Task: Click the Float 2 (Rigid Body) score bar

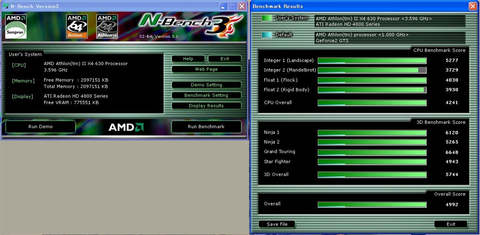Action: point(372,90)
